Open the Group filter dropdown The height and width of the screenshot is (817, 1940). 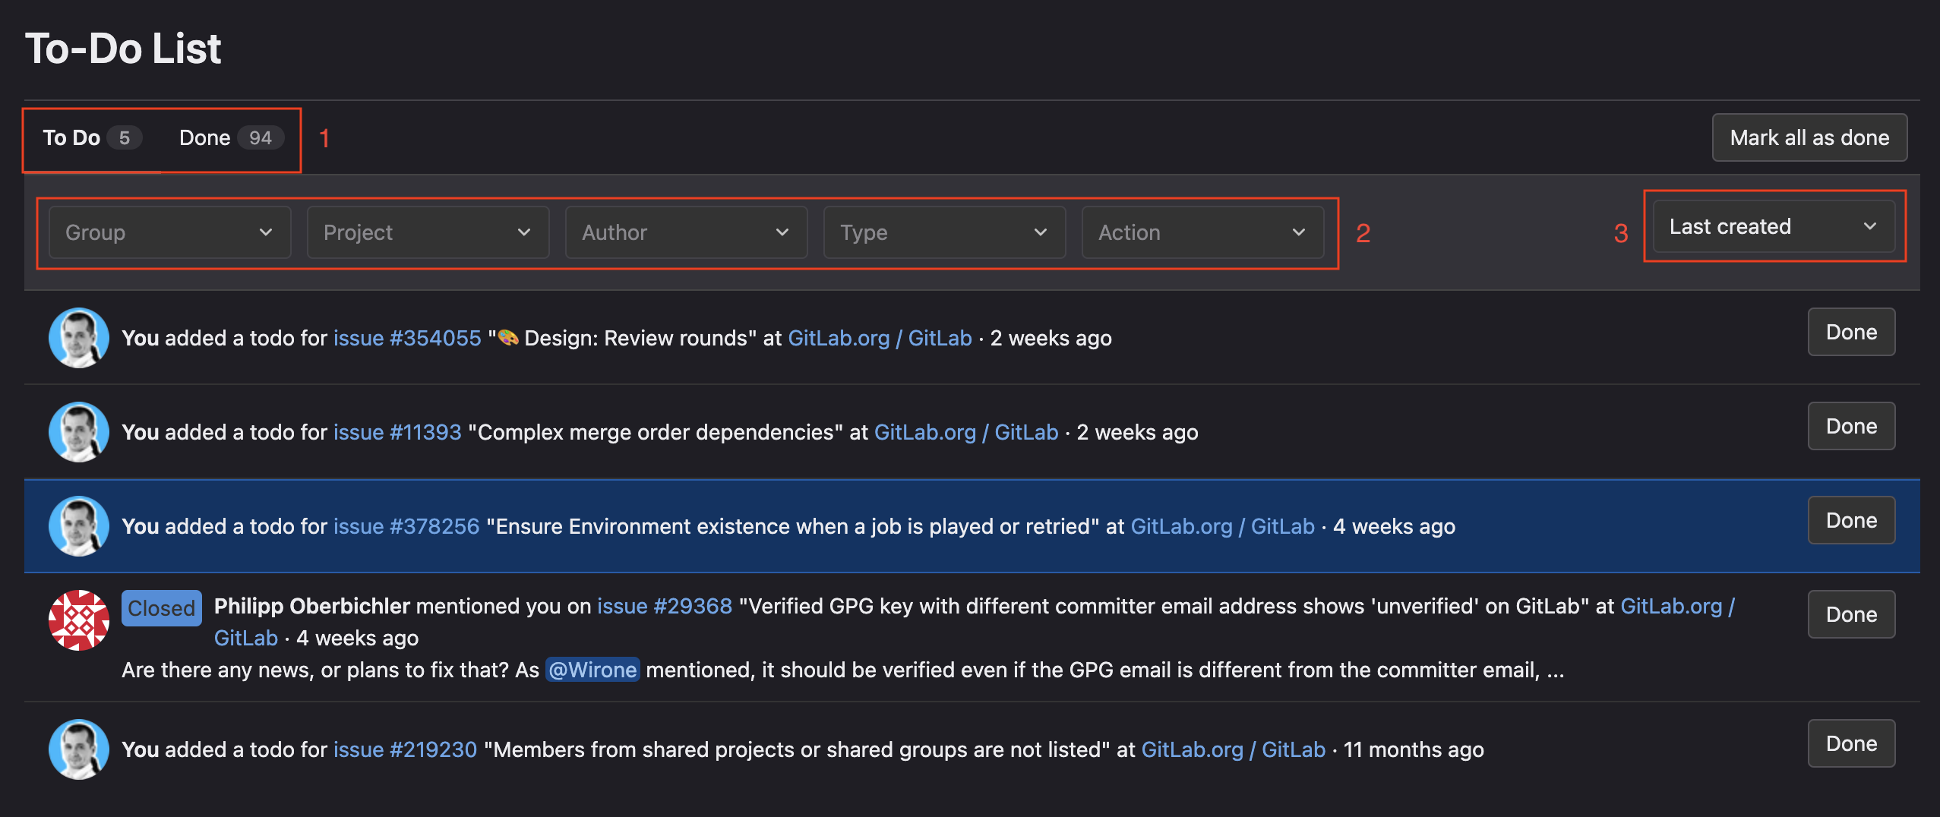(x=170, y=232)
